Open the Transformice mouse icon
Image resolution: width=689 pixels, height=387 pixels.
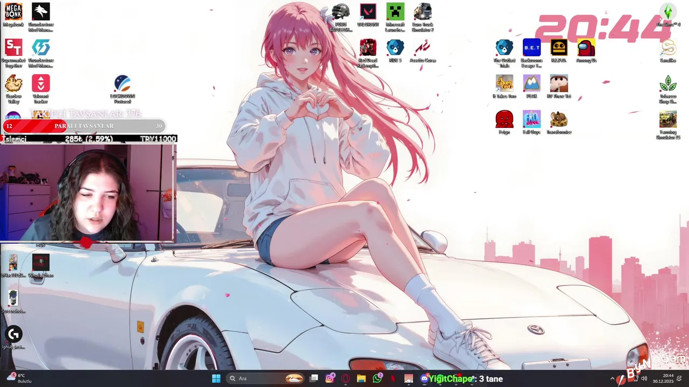pyautogui.click(x=559, y=123)
